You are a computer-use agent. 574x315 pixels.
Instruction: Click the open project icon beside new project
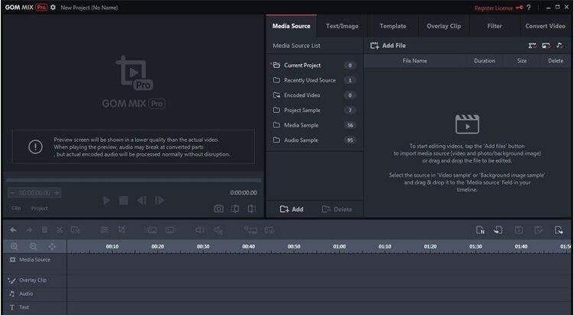(498, 230)
